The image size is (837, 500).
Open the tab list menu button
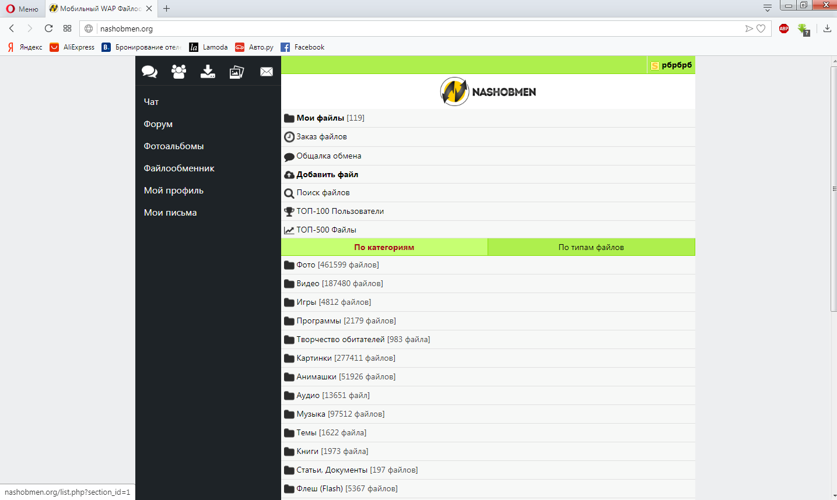click(x=768, y=8)
